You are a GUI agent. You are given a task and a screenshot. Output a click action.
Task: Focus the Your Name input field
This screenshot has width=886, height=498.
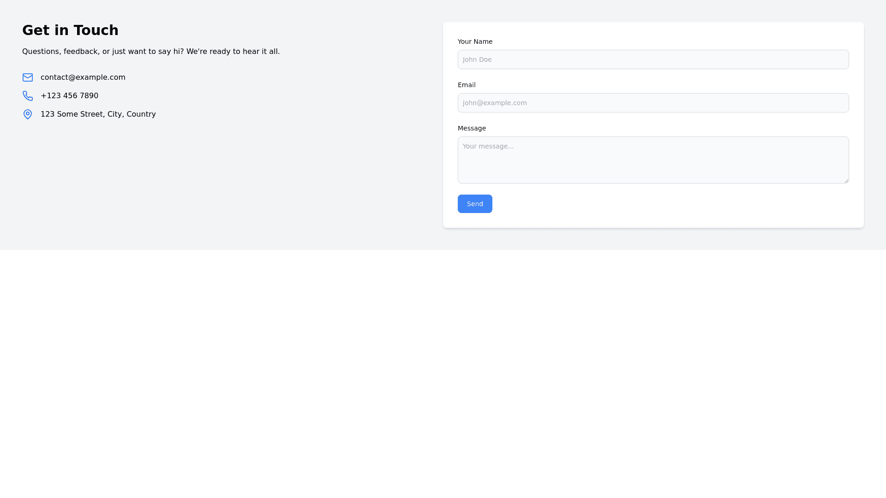pyautogui.click(x=653, y=59)
